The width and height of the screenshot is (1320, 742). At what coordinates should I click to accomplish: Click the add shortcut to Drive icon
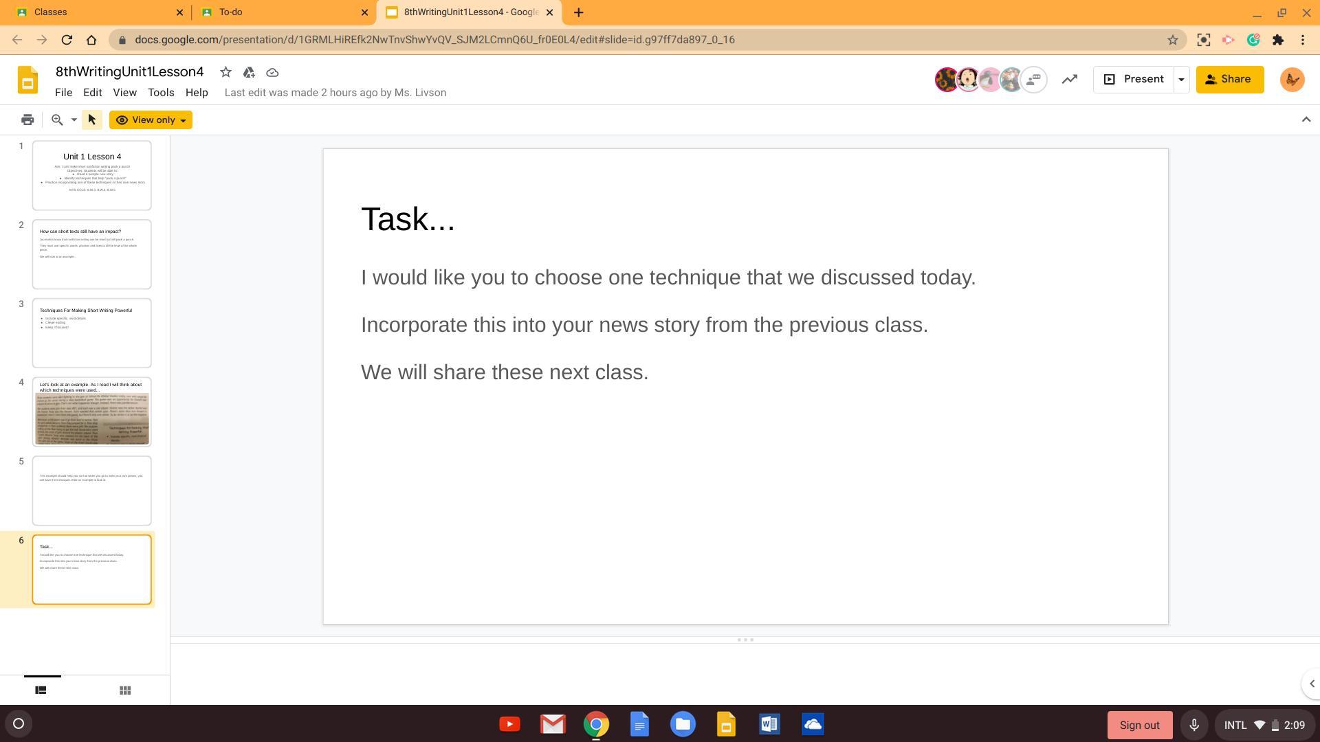[x=249, y=72]
